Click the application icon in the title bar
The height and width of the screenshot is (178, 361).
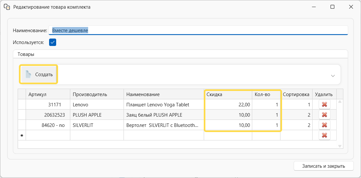(6, 7)
